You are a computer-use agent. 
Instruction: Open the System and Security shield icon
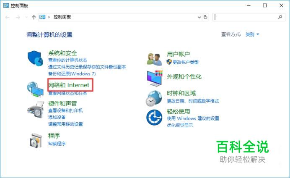(x=35, y=58)
